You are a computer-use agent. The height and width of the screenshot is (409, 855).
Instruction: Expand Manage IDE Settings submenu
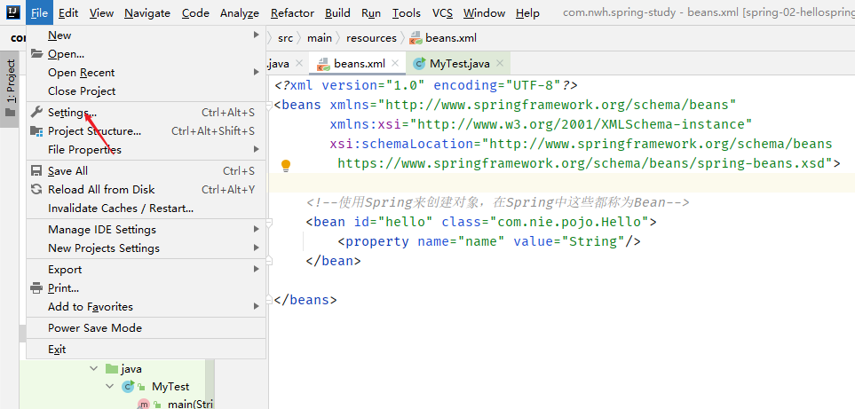click(257, 229)
